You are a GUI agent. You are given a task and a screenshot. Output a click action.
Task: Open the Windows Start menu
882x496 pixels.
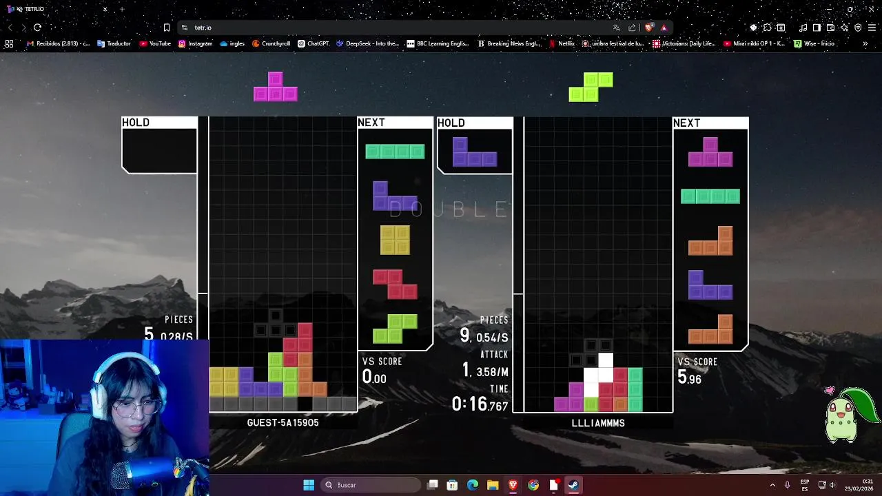coord(309,485)
